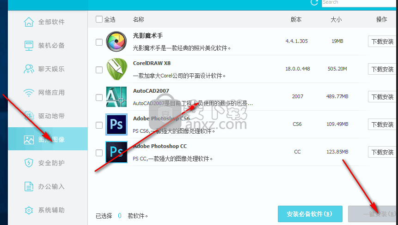
Task: Click the CorelDRAW X8 title text
Action: coord(152,63)
